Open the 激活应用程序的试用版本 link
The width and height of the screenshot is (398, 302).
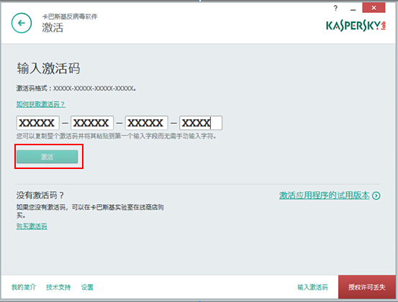click(x=324, y=196)
